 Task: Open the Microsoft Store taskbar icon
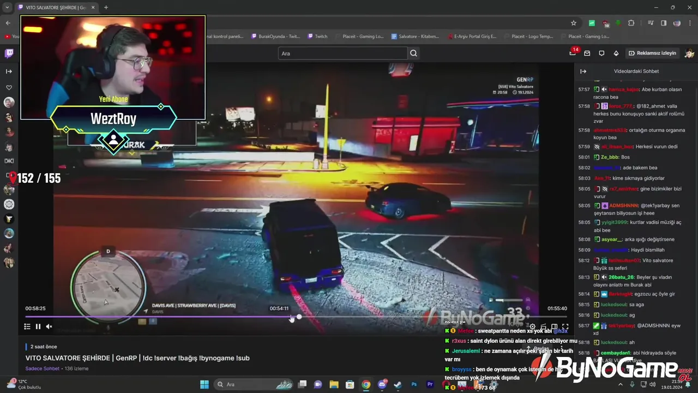[350, 384]
